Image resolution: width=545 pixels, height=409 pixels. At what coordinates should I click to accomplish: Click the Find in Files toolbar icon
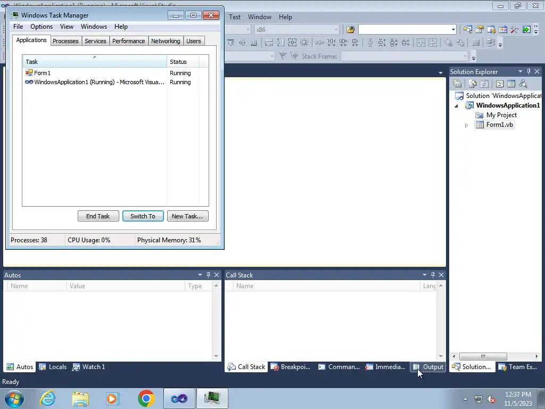(350, 30)
